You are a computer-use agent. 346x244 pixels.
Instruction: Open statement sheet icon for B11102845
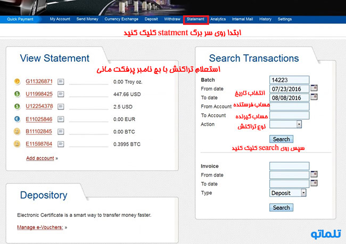point(61,132)
